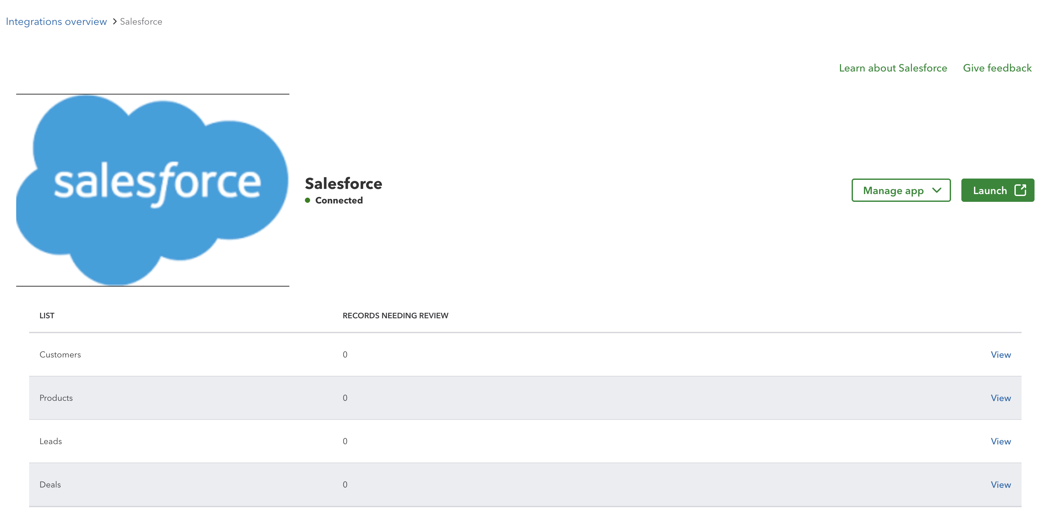Click the Salesforce breadcrumb text
Image resolution: width=1041 pixels, height=524 pixels.
tap(141, 21)
